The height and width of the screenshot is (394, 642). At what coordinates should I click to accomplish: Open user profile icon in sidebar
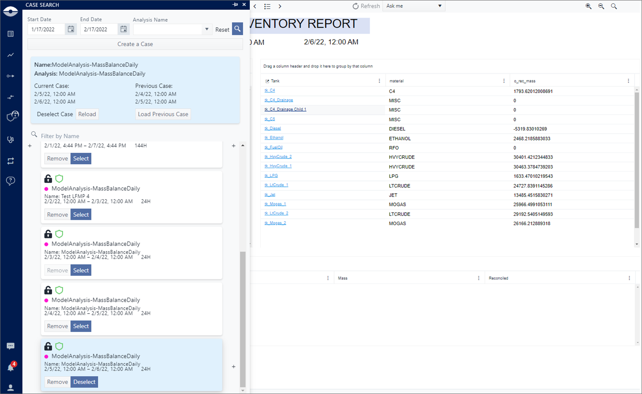pyautogui.click(x=11, y=388)
